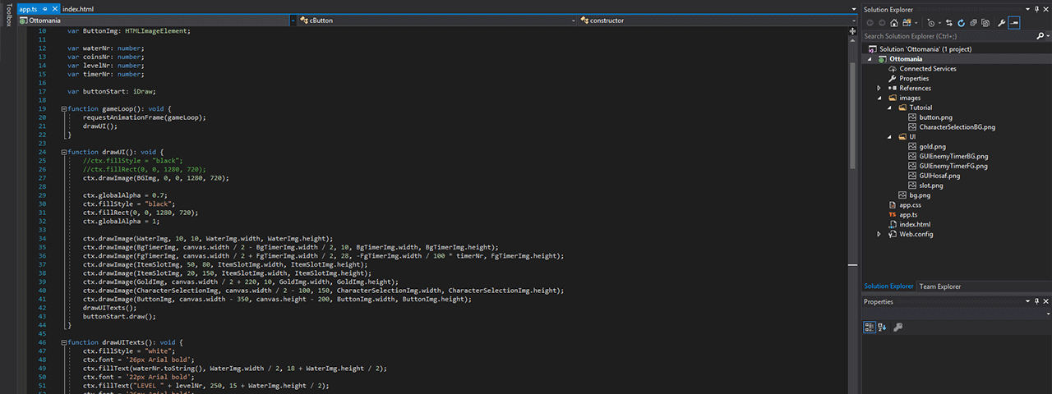Expand the References node
This screenshot has width=1052, height=394.
pyautogui.click(x=879, y=88)
